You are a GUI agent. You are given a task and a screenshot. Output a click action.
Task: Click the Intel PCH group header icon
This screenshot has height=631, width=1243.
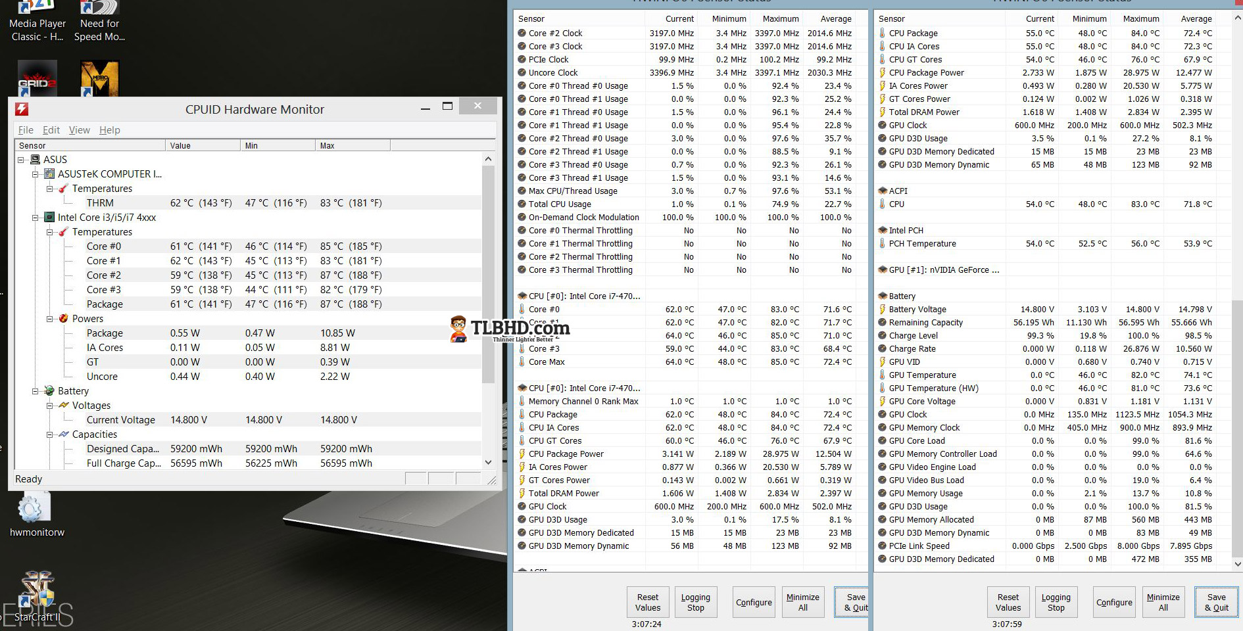click(x=883, y=230)
